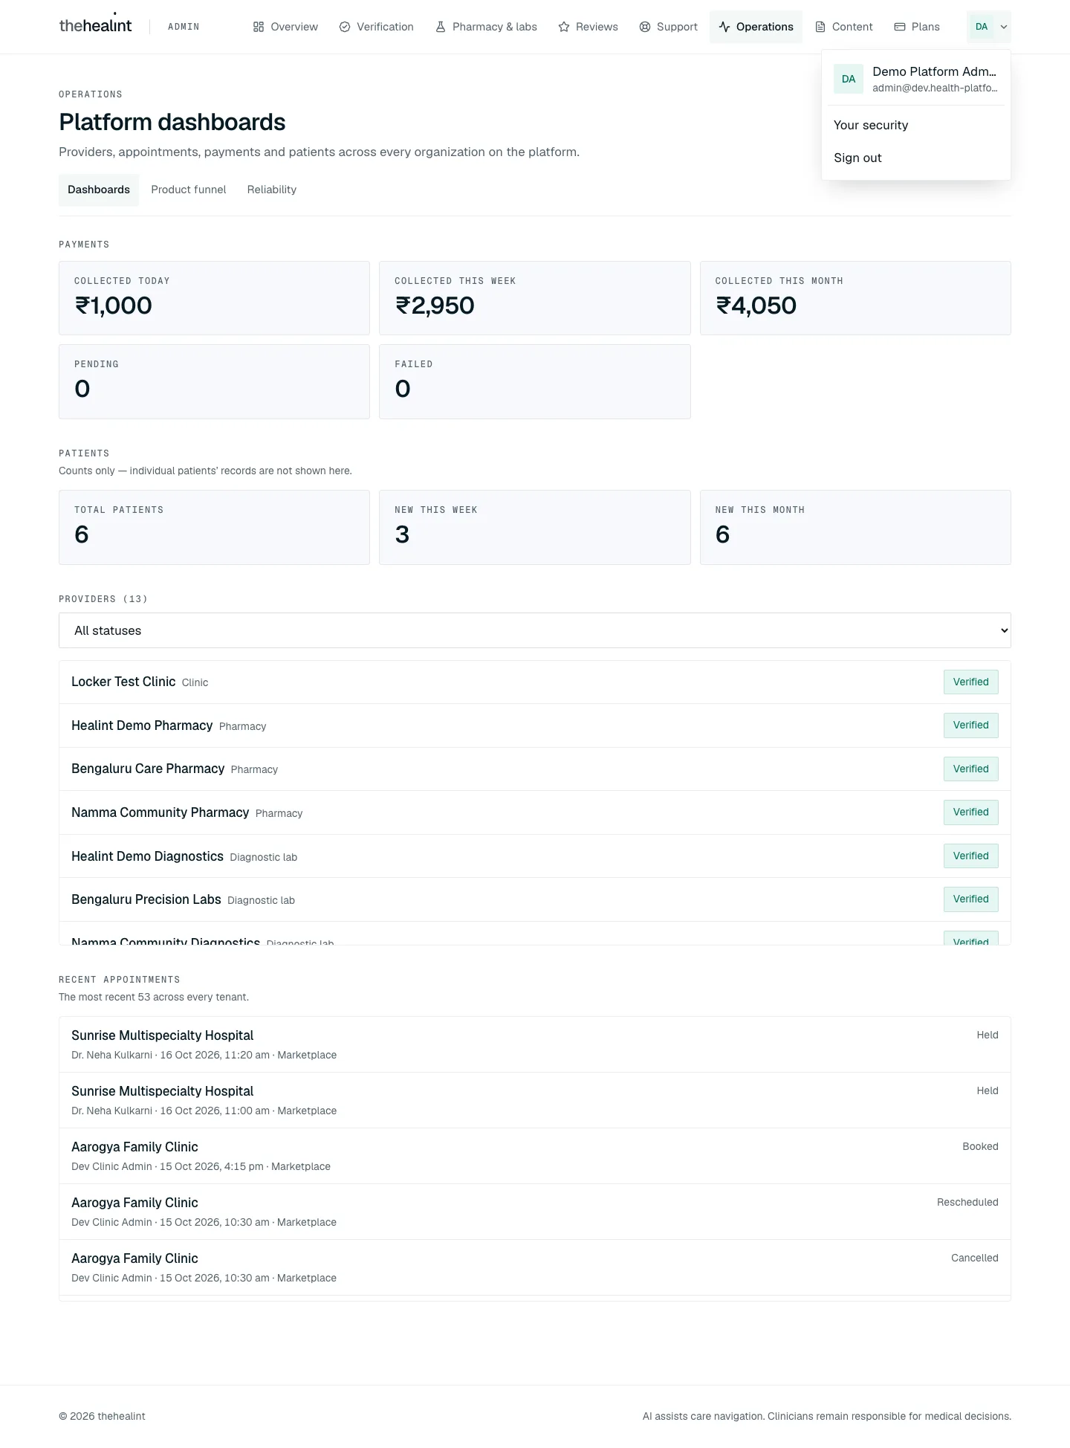Open the All statuses provider filter
The height and width of the screenshot is (1448, 1070).
tap(535, 630)
